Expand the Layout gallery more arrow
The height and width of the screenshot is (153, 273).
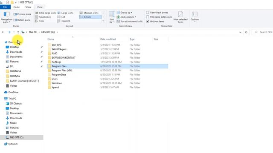(x=103, y=21)
